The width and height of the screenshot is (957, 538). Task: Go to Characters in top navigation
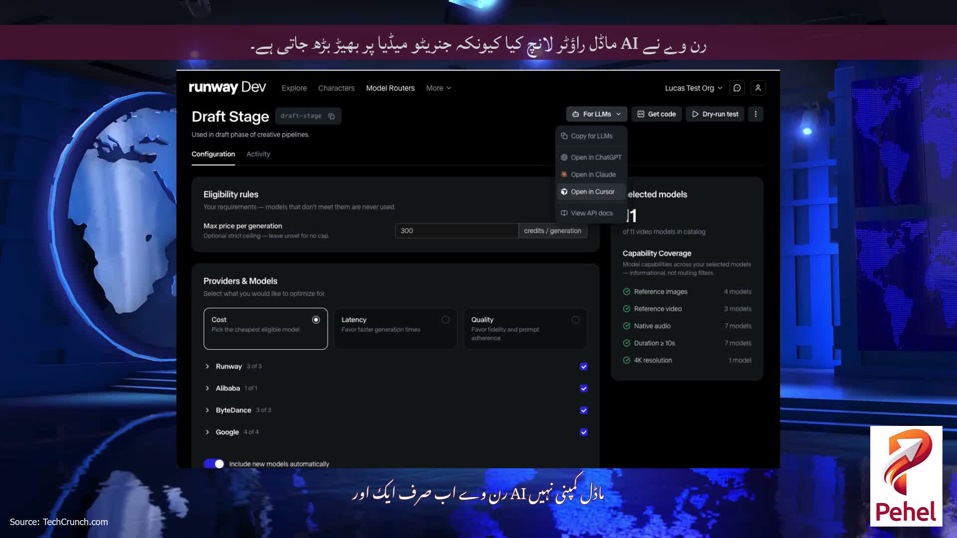[x=336, y=88]
